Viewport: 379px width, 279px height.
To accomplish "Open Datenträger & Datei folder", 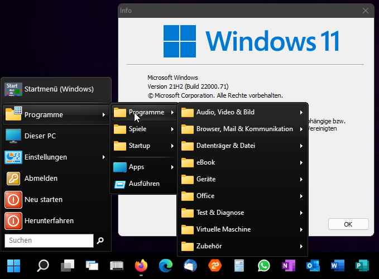I will (242, 146).
